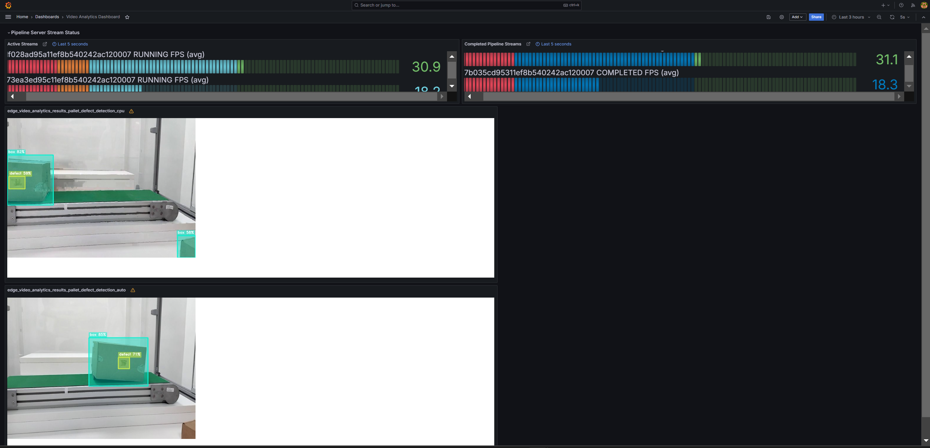Collapse the top toolbar with chevron
Viewport: 930px width, 448px height.
[x=923, y=17]
